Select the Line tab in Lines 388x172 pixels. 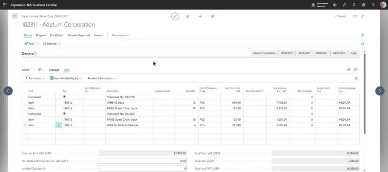66,70
